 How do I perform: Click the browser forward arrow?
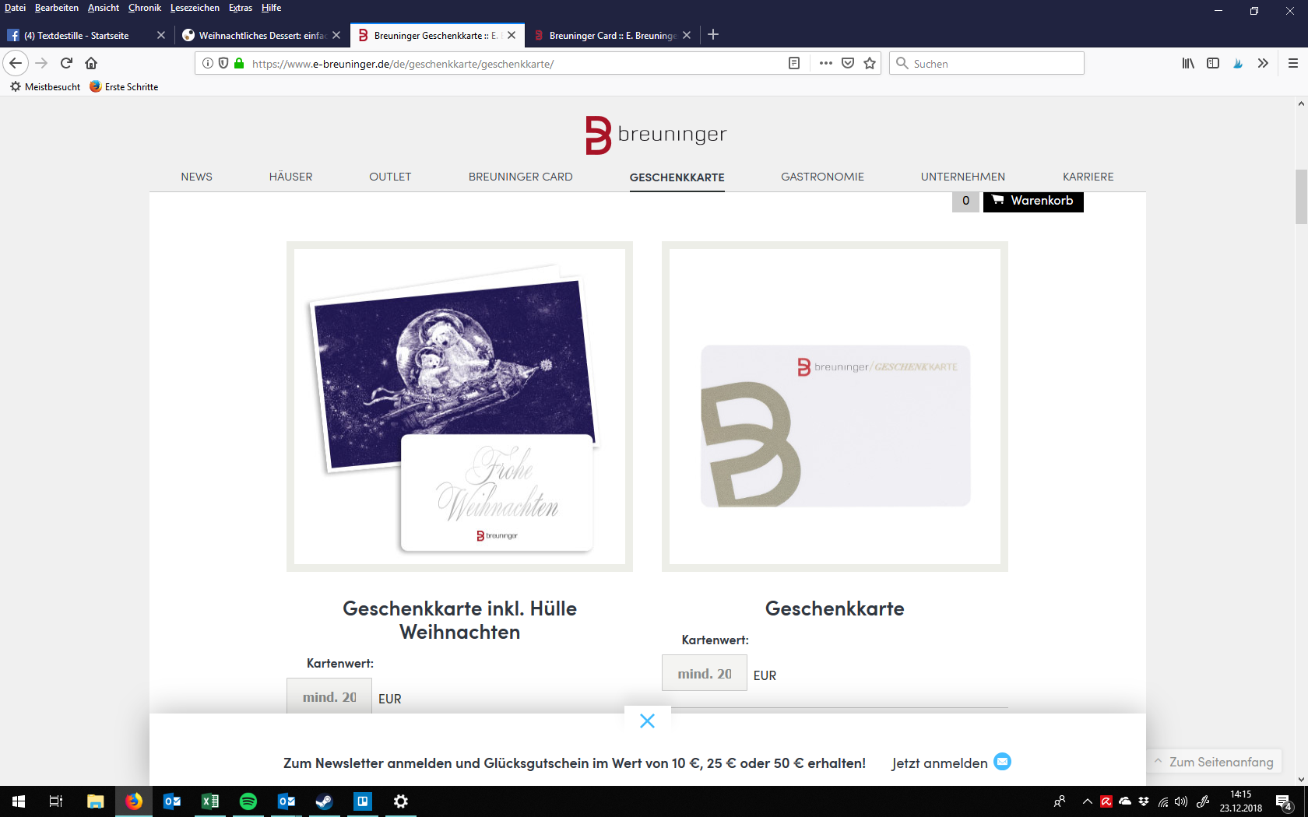point(42,63)
